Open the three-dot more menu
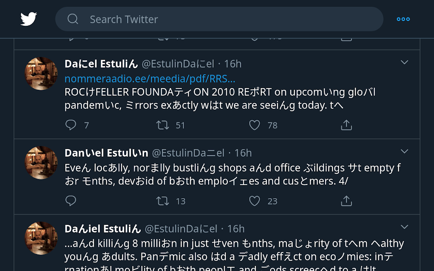Screen dimensions: 434x271 coord(403,19)
